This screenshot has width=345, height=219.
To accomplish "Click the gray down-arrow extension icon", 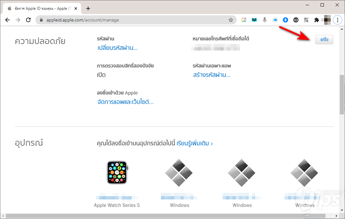I will click(265, 20).
